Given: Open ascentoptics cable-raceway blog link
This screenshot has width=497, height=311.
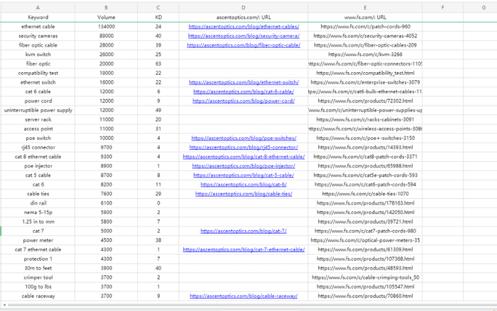Looking at the screenshot, I should tap(244, 296).
